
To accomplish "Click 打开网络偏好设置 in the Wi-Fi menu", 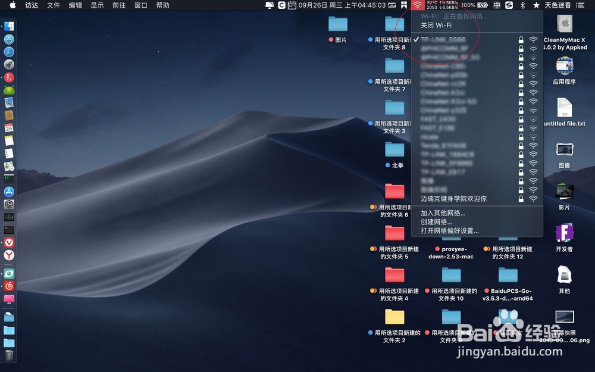I will (x=448, y=230).
